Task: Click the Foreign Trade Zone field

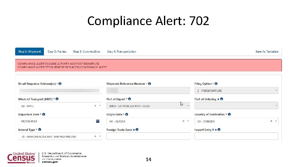Action: [148, 136]
